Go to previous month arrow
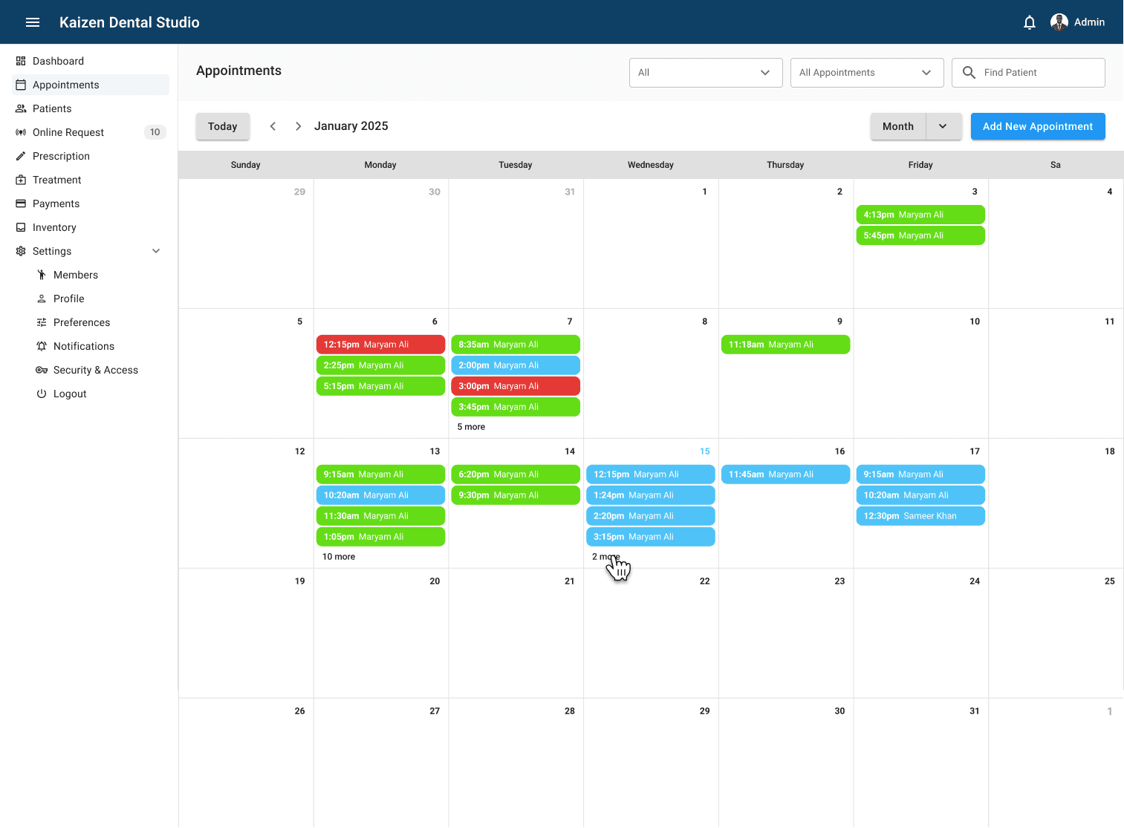The width and height of the screenshot is (1124, 828). pos(273,126)
